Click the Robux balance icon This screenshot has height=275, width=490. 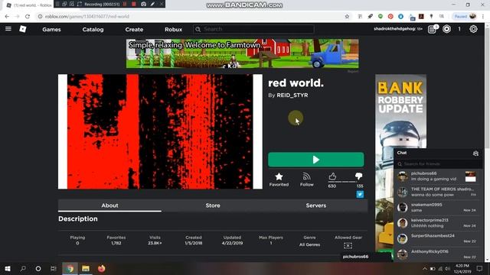point(446,29)
